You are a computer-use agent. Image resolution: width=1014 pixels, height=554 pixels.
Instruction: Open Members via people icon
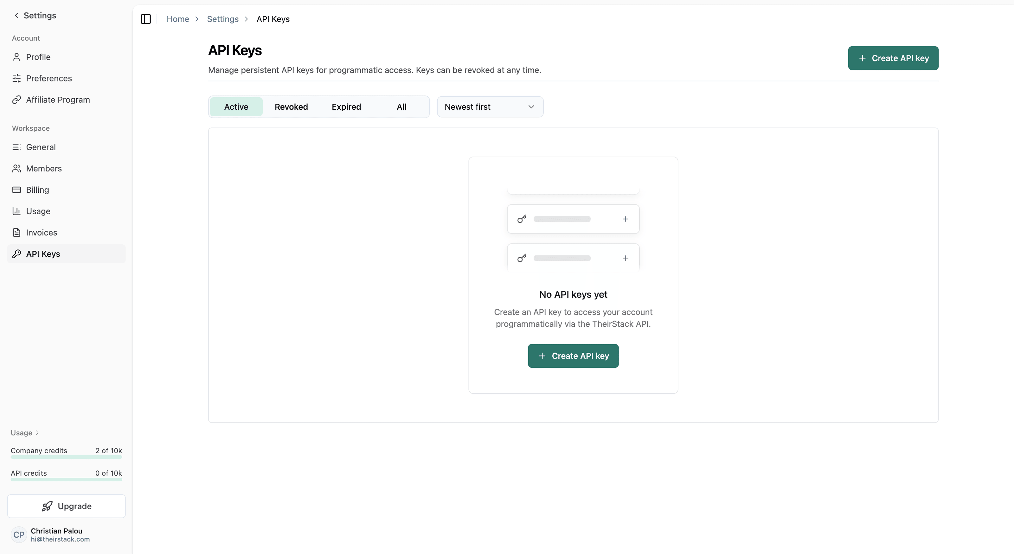16,169
